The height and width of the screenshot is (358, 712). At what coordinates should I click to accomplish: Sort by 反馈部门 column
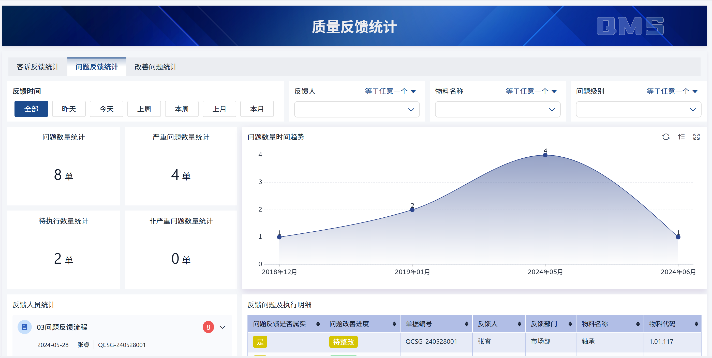(570, 324)
